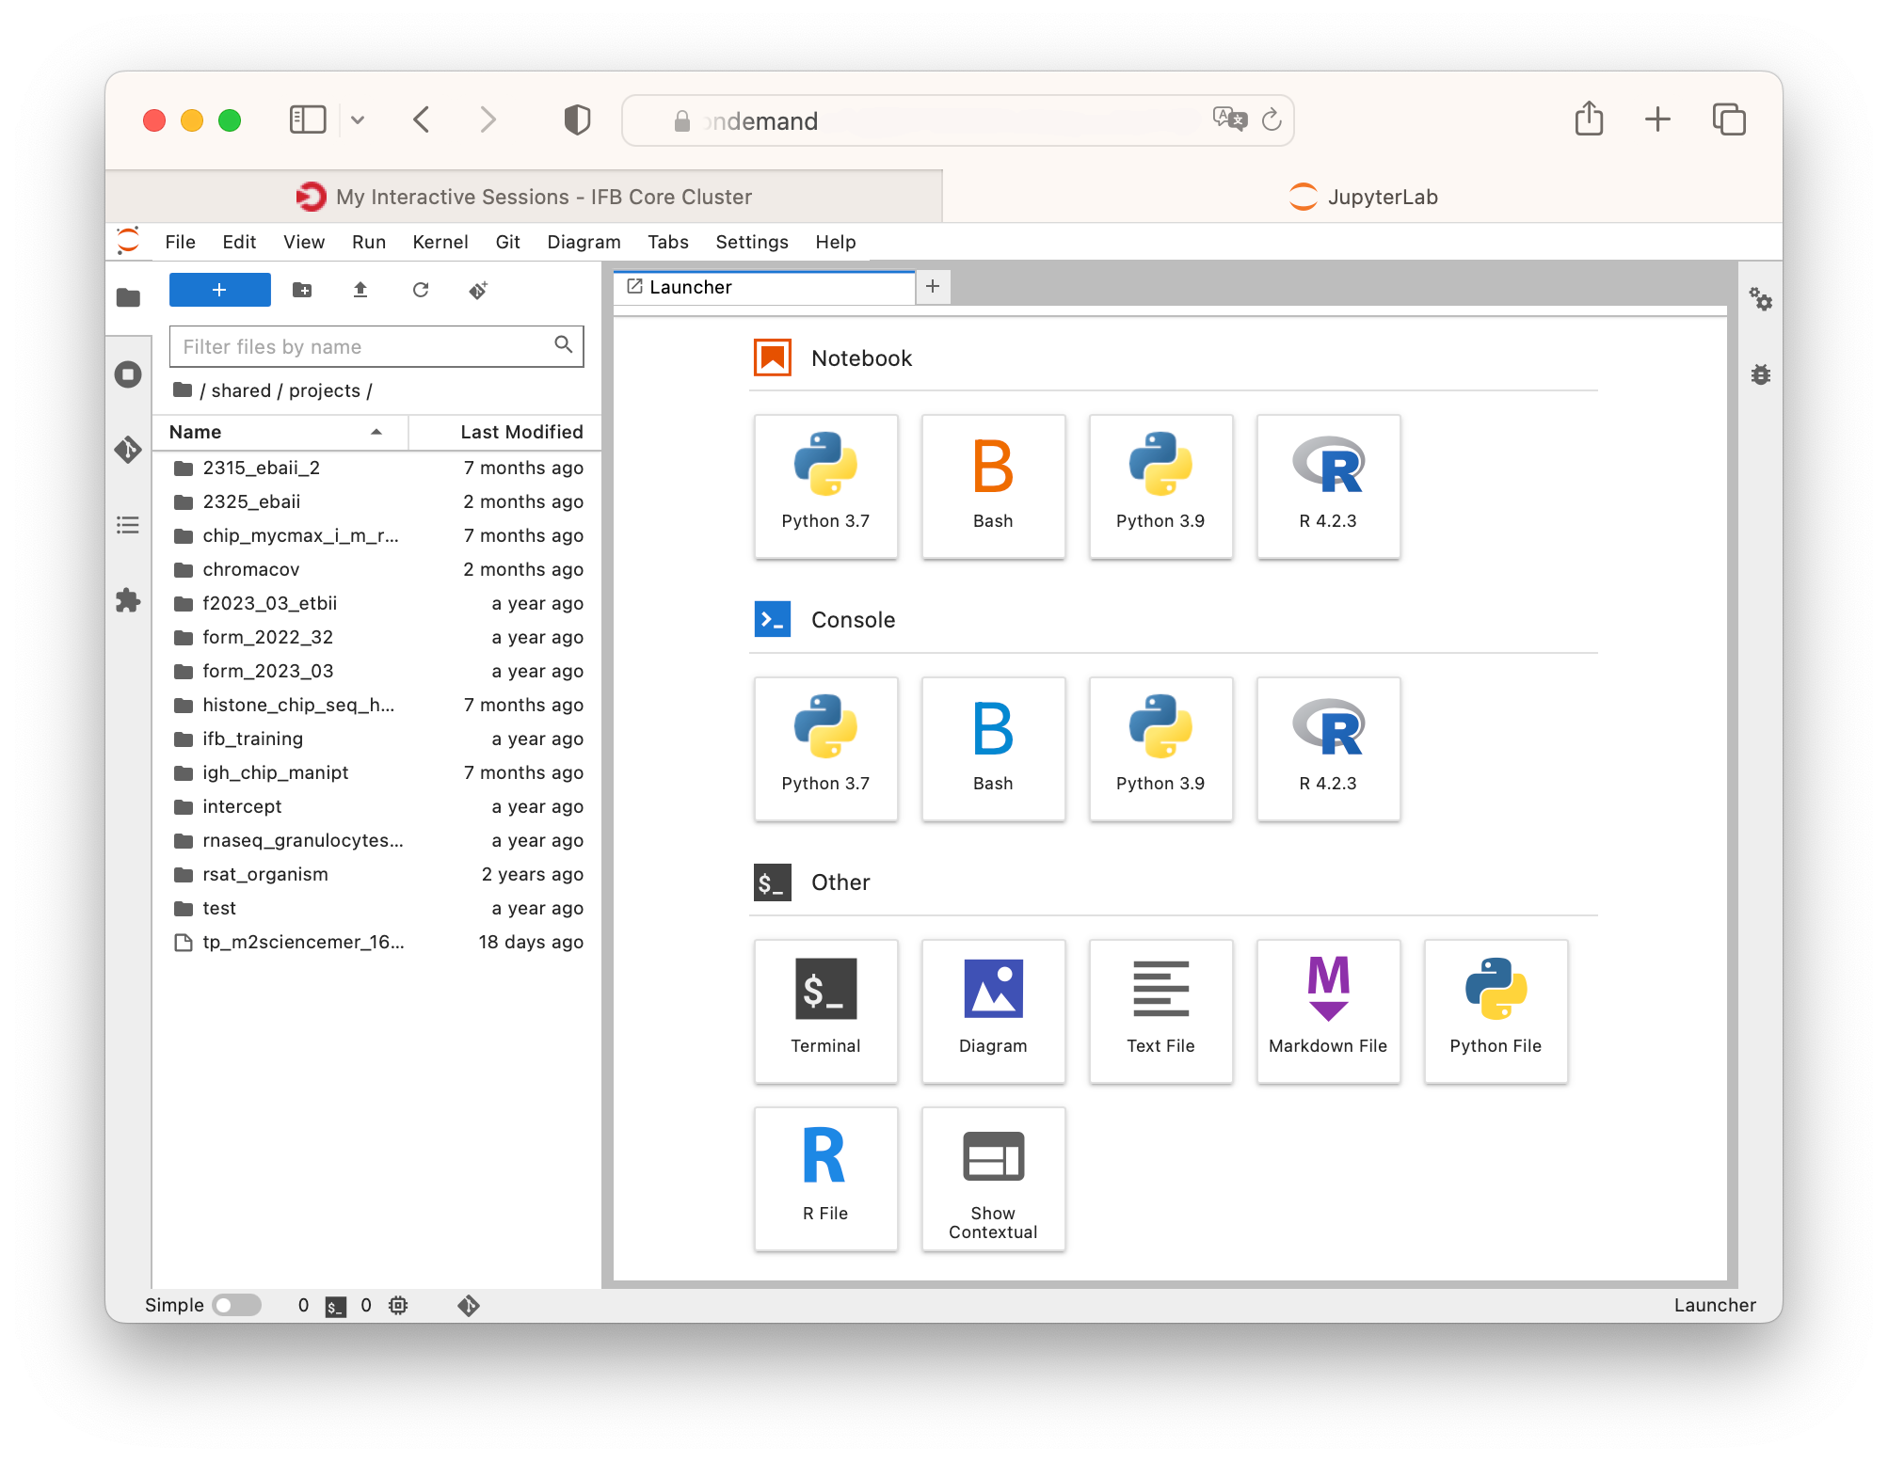Image resolution: width=1888 pixels, height=1462 pixels.
Task: Sort files by Name column header
Action: [280, 432]
